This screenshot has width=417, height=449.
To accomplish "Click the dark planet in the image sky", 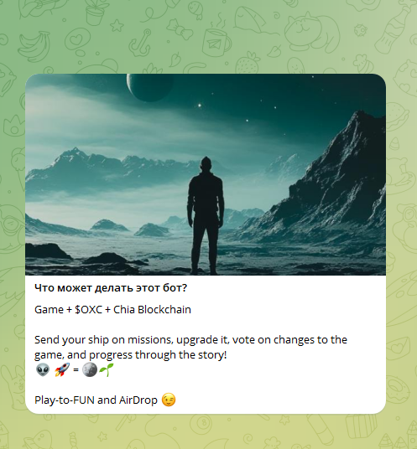I will point(150,87).
